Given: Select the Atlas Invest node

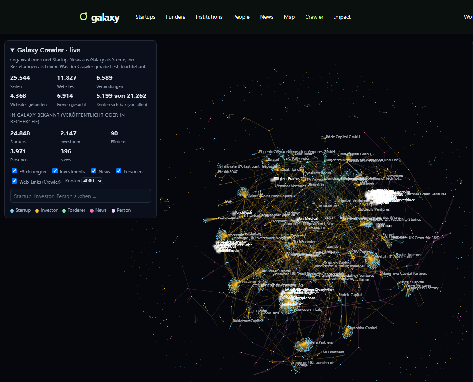Looking at the screenshot, I should click(304, 154).
